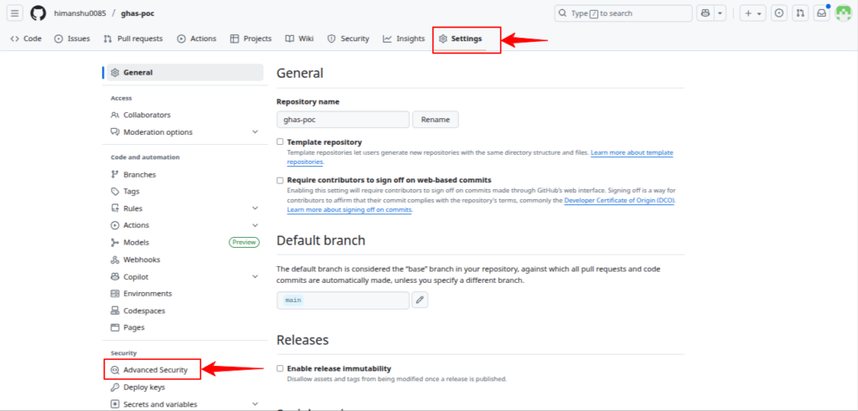This screenshot has height=411, width=858.
Task: Open the notifications inbox icon
Action: [822, 13]
